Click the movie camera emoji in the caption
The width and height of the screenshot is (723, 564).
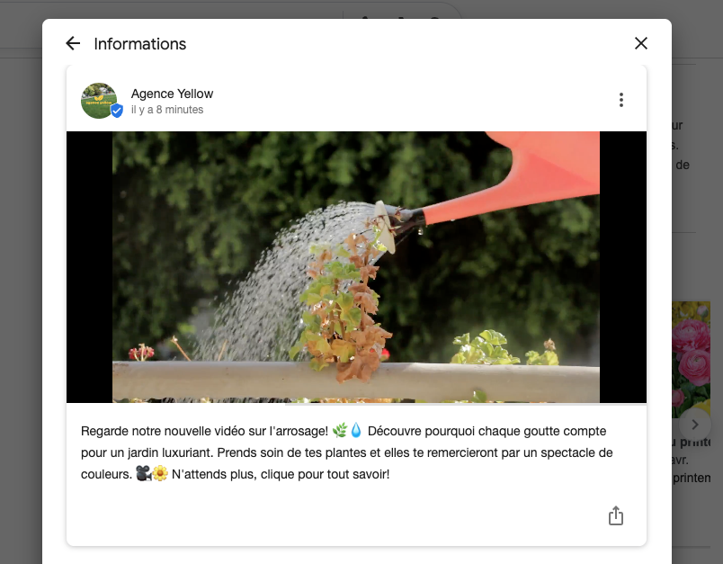143,474
